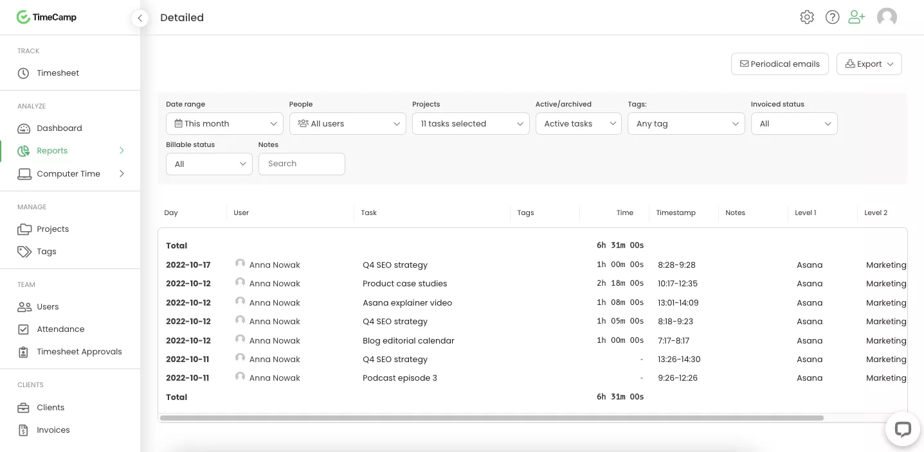Screen dimensions: 924x452
Task: Open the live chat widget
Action: [903, 429]
